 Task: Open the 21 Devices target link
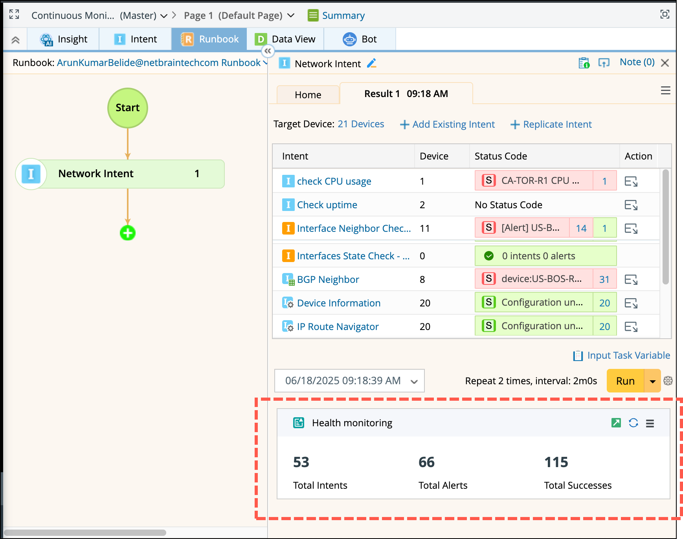click(361, 124)
